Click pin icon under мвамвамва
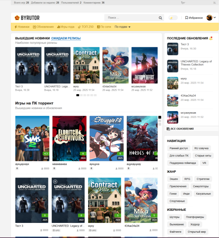This screenshot has height=238, width=219. tap(54, 168)
